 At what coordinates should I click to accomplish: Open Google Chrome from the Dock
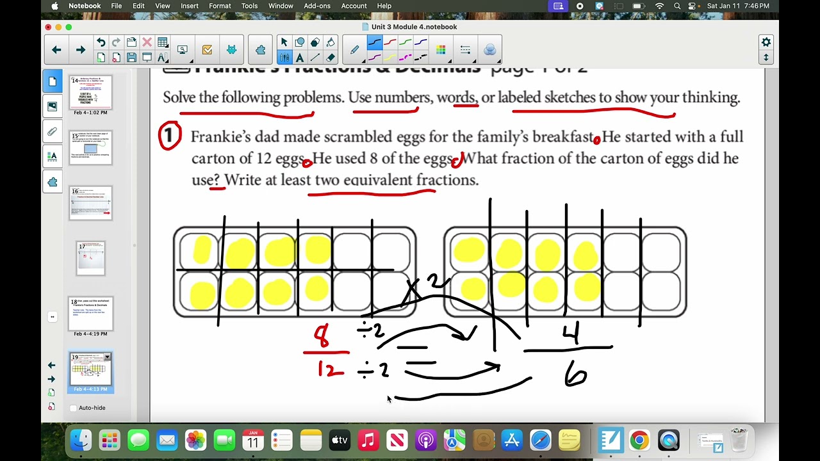click(639, 441)
